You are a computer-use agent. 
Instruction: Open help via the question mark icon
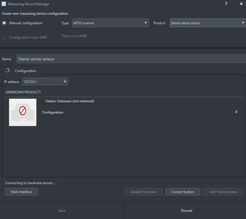click(226, 4)
